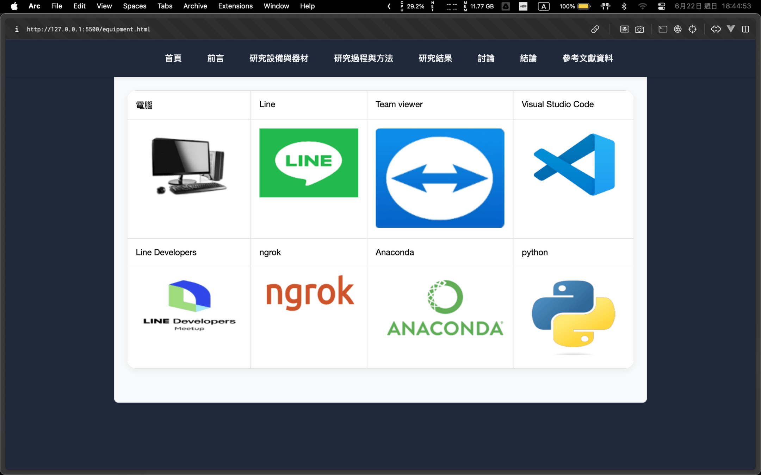This screenshot has width=761, height=475.
Task: Click the camera capture icon in toolbar
Action: [x=639, y=29]
